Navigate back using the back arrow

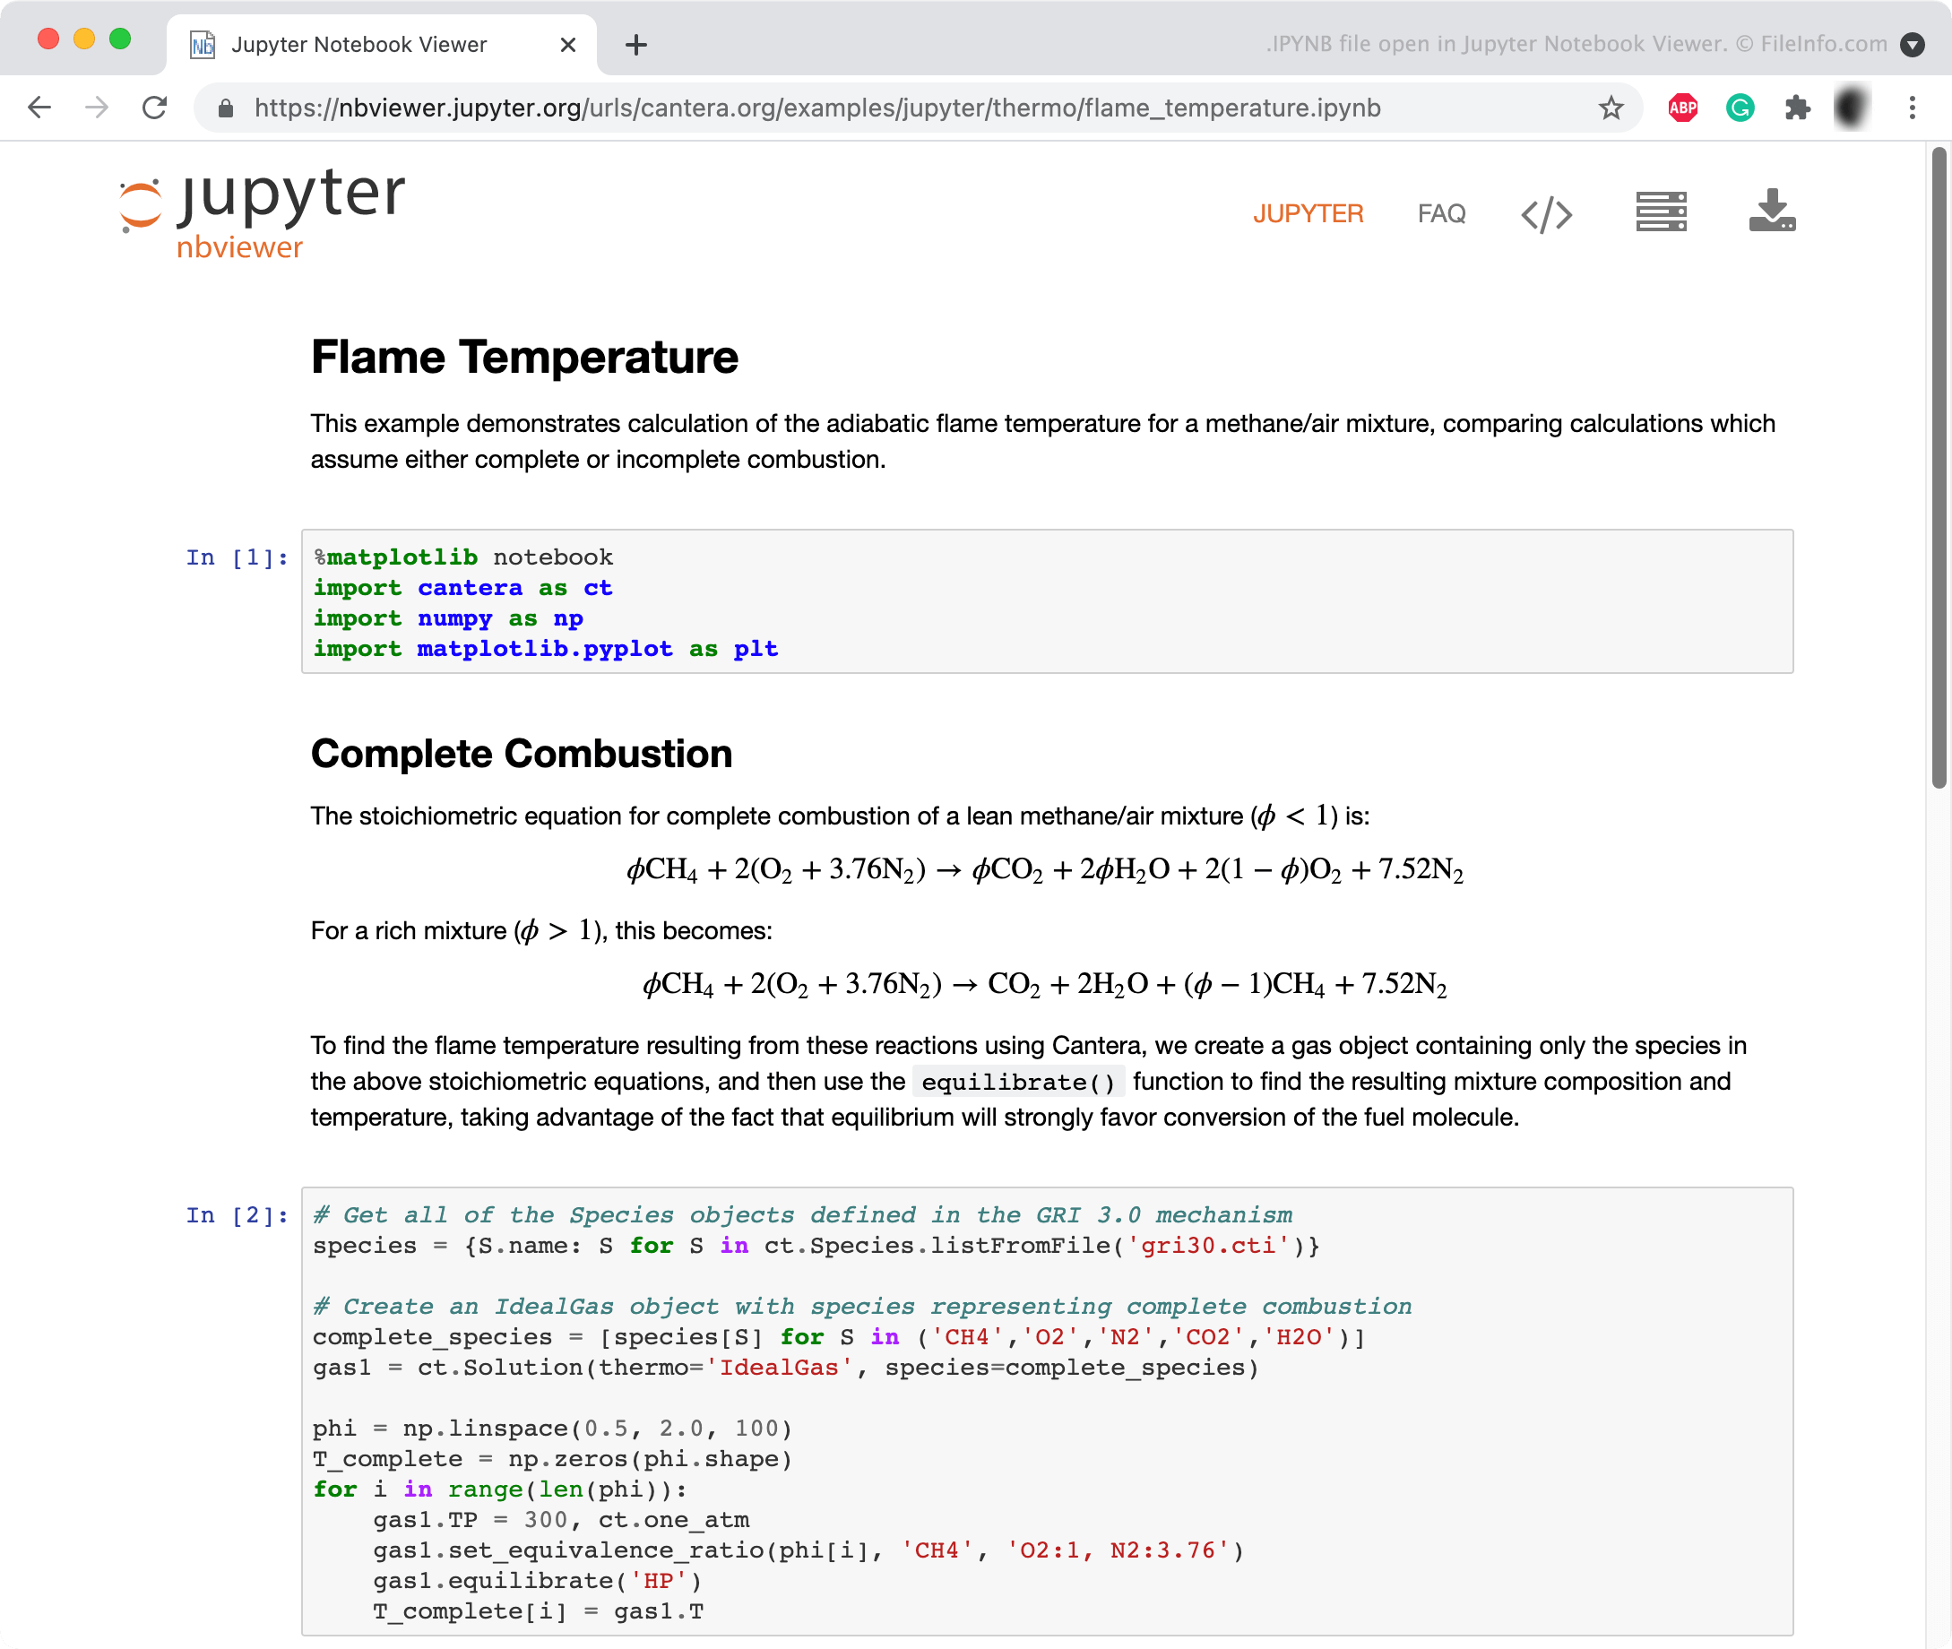coord(39,107)
